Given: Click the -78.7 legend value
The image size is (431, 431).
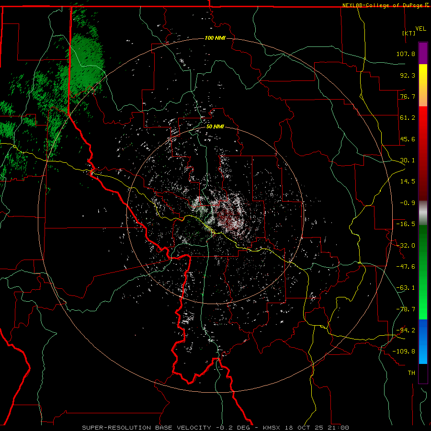Looking at the screenshot, I should (406, 309).
